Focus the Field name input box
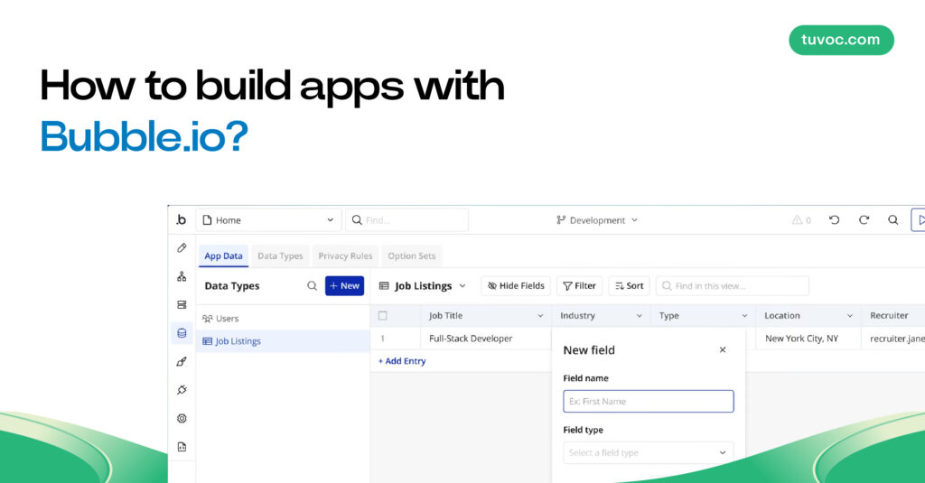This screenshot has width=925, height=483. point(649,401)
